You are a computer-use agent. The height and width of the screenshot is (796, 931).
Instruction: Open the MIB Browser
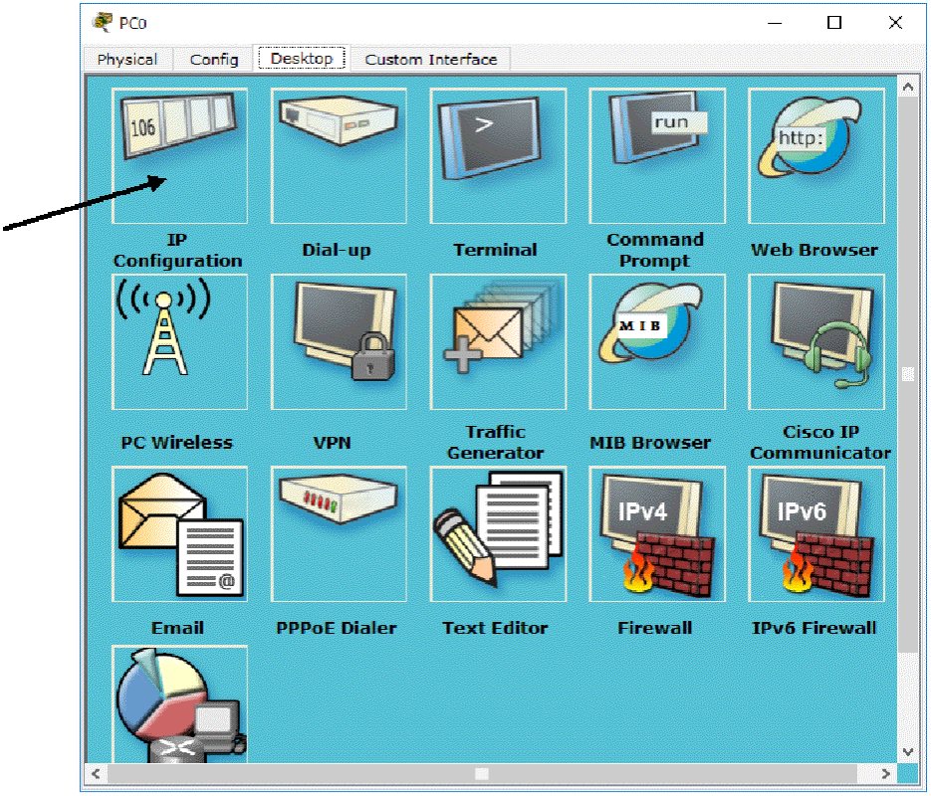(657, 342)
